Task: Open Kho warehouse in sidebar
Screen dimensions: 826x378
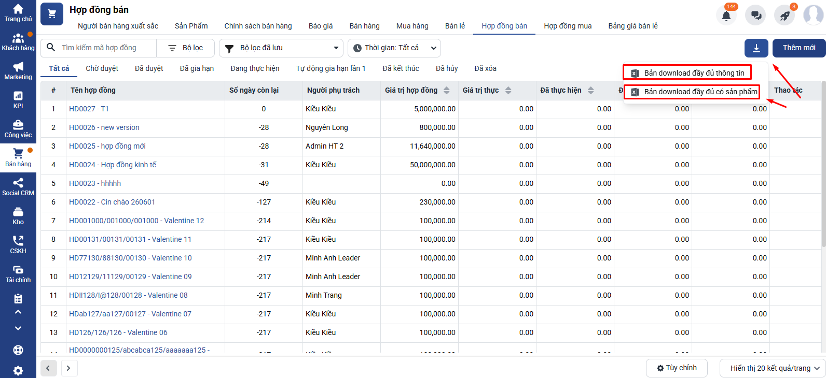Action: pyautogui.click(x=18, y=215)
